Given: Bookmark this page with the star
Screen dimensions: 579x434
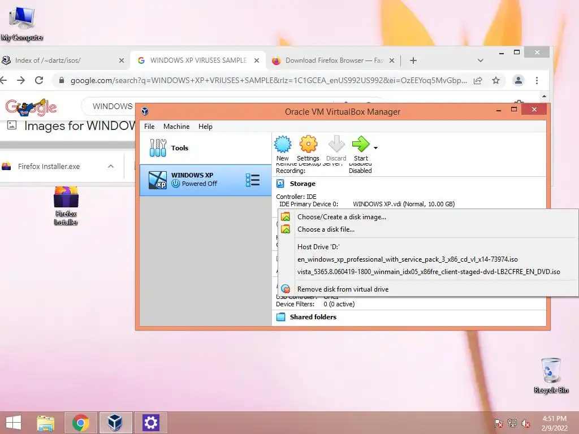Looking at the screenshot, I should 496,80.
